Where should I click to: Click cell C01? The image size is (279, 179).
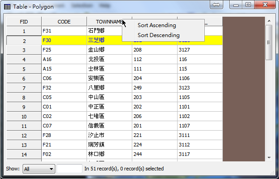coord(64,107)
